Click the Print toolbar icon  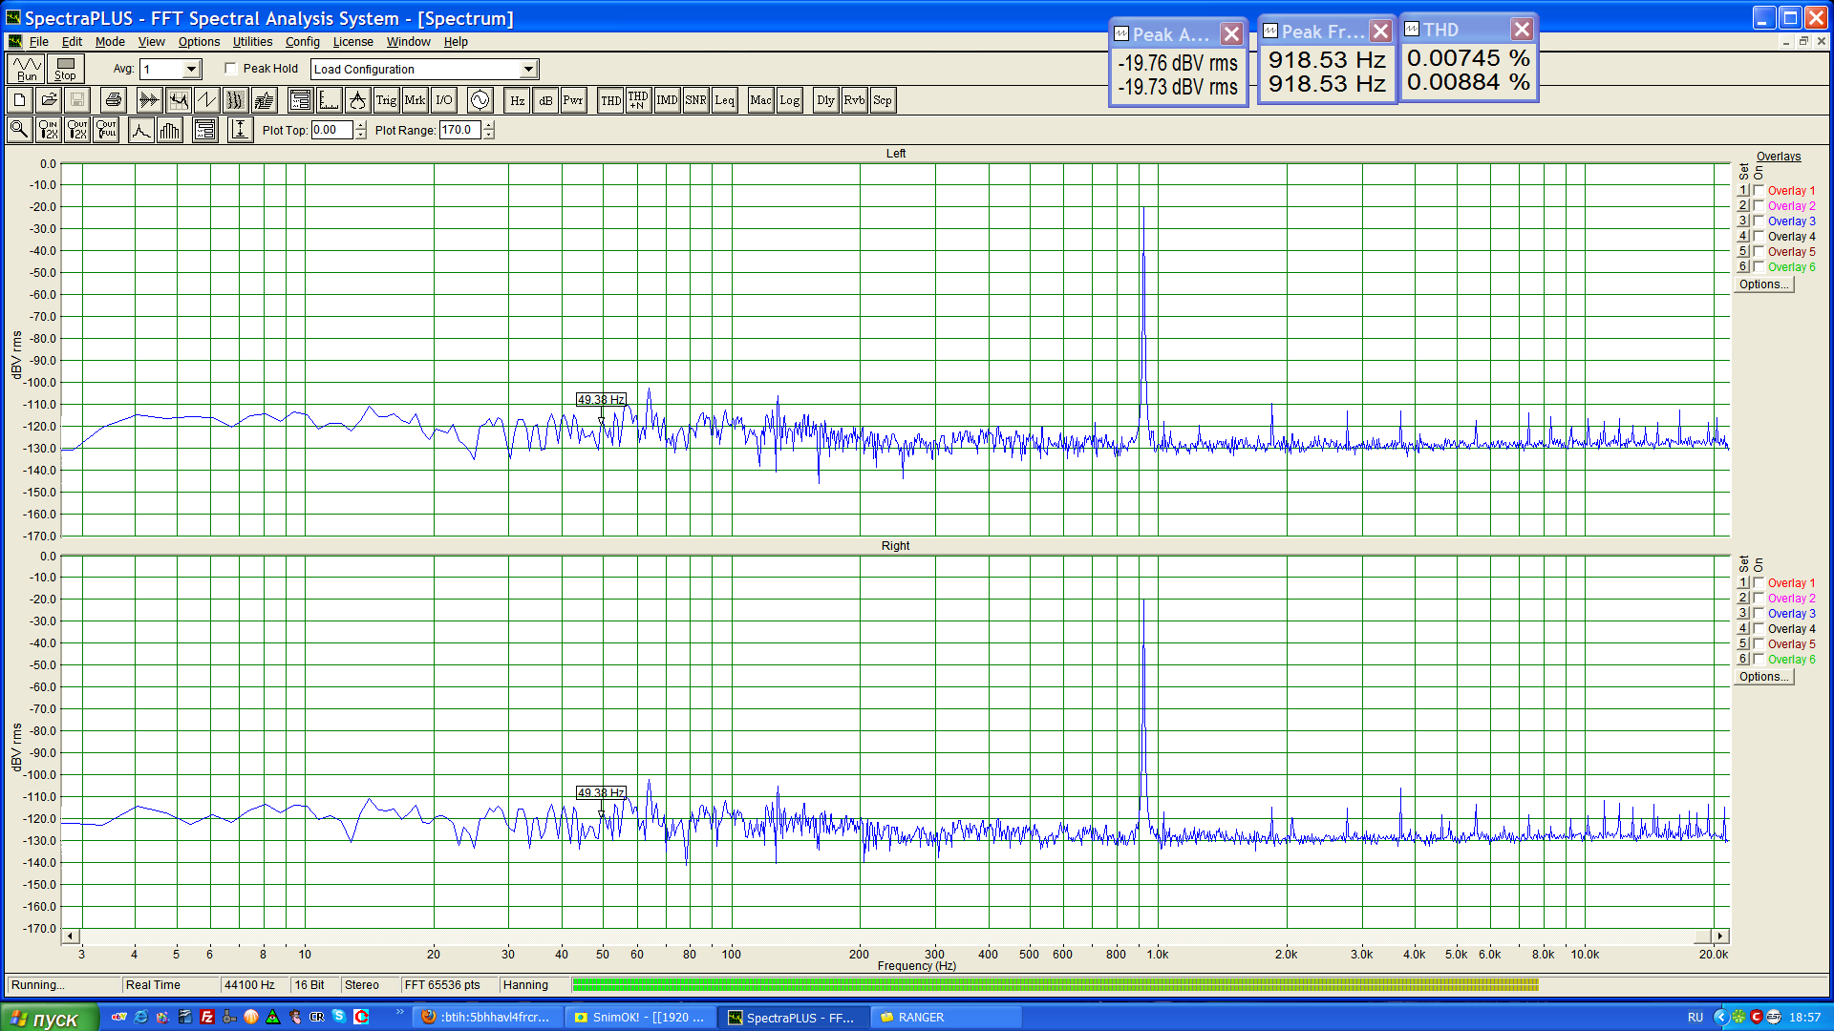click(x=113, y=100)
